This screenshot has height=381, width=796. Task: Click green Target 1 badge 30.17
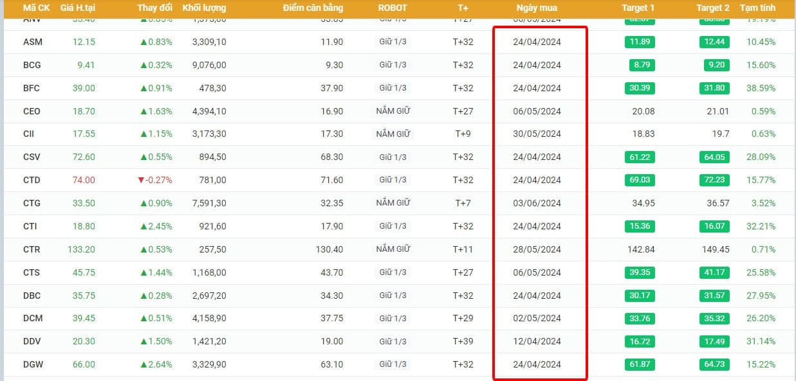coord(640,296)
